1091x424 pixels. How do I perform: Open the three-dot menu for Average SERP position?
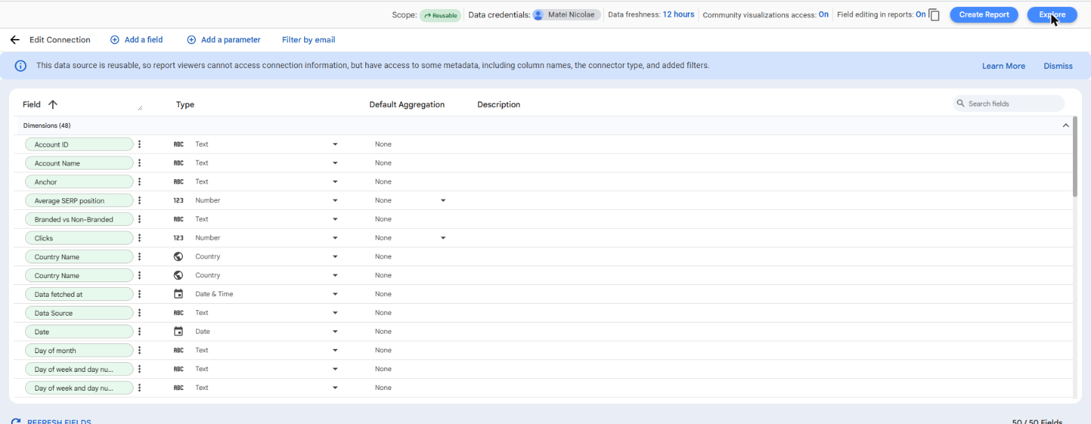[x=139, y=200]
